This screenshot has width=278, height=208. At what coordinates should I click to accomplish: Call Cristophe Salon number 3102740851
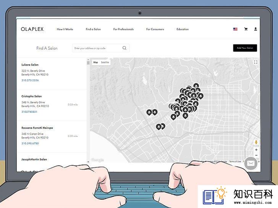tap(29, 112)
